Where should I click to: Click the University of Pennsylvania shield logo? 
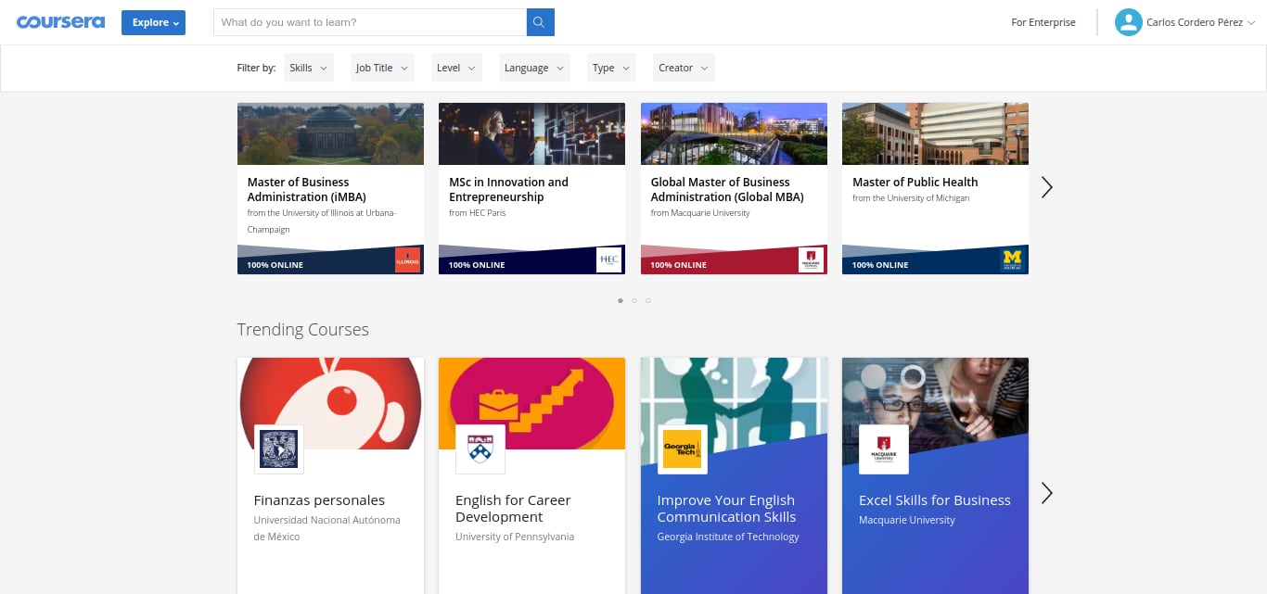tap(480, 449)
